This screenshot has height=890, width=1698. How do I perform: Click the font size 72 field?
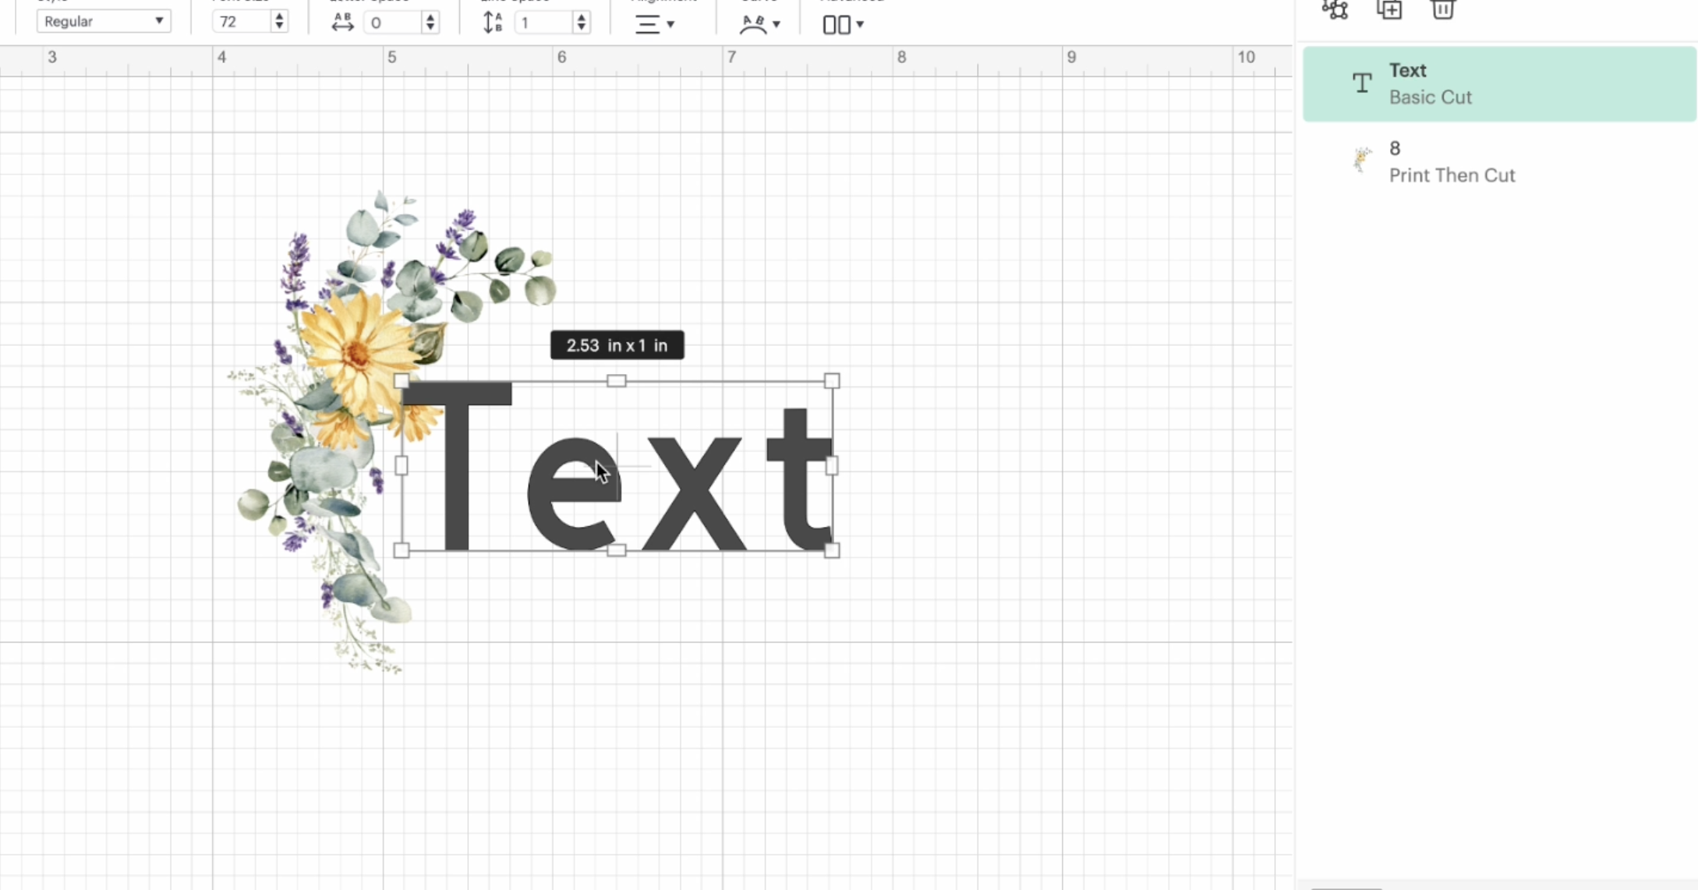pos(239,22)
